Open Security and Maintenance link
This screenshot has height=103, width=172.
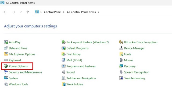click(25, 72)
